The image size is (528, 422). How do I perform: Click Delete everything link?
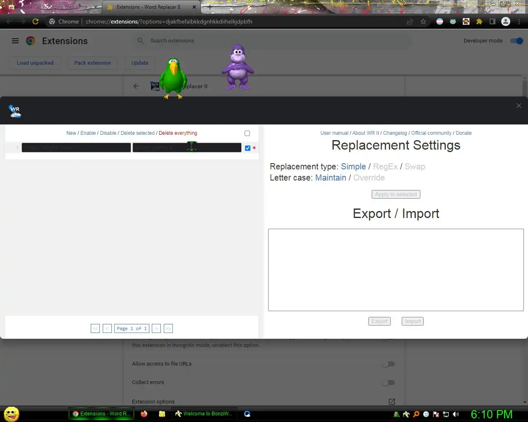click(178, 133)
